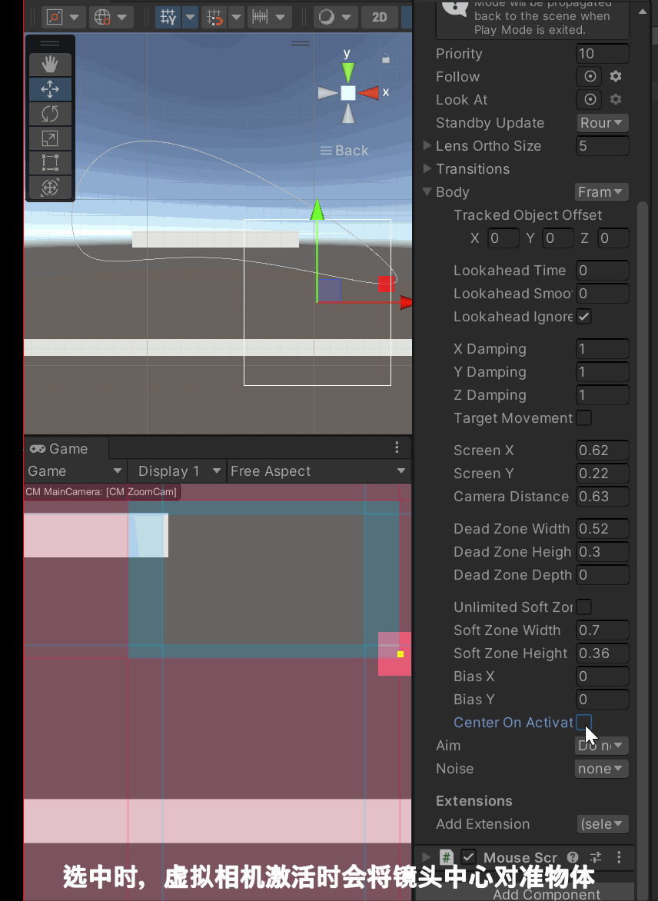Click X Damping value field
Viewport: 658px width, 901px height.
click(602, 349)
